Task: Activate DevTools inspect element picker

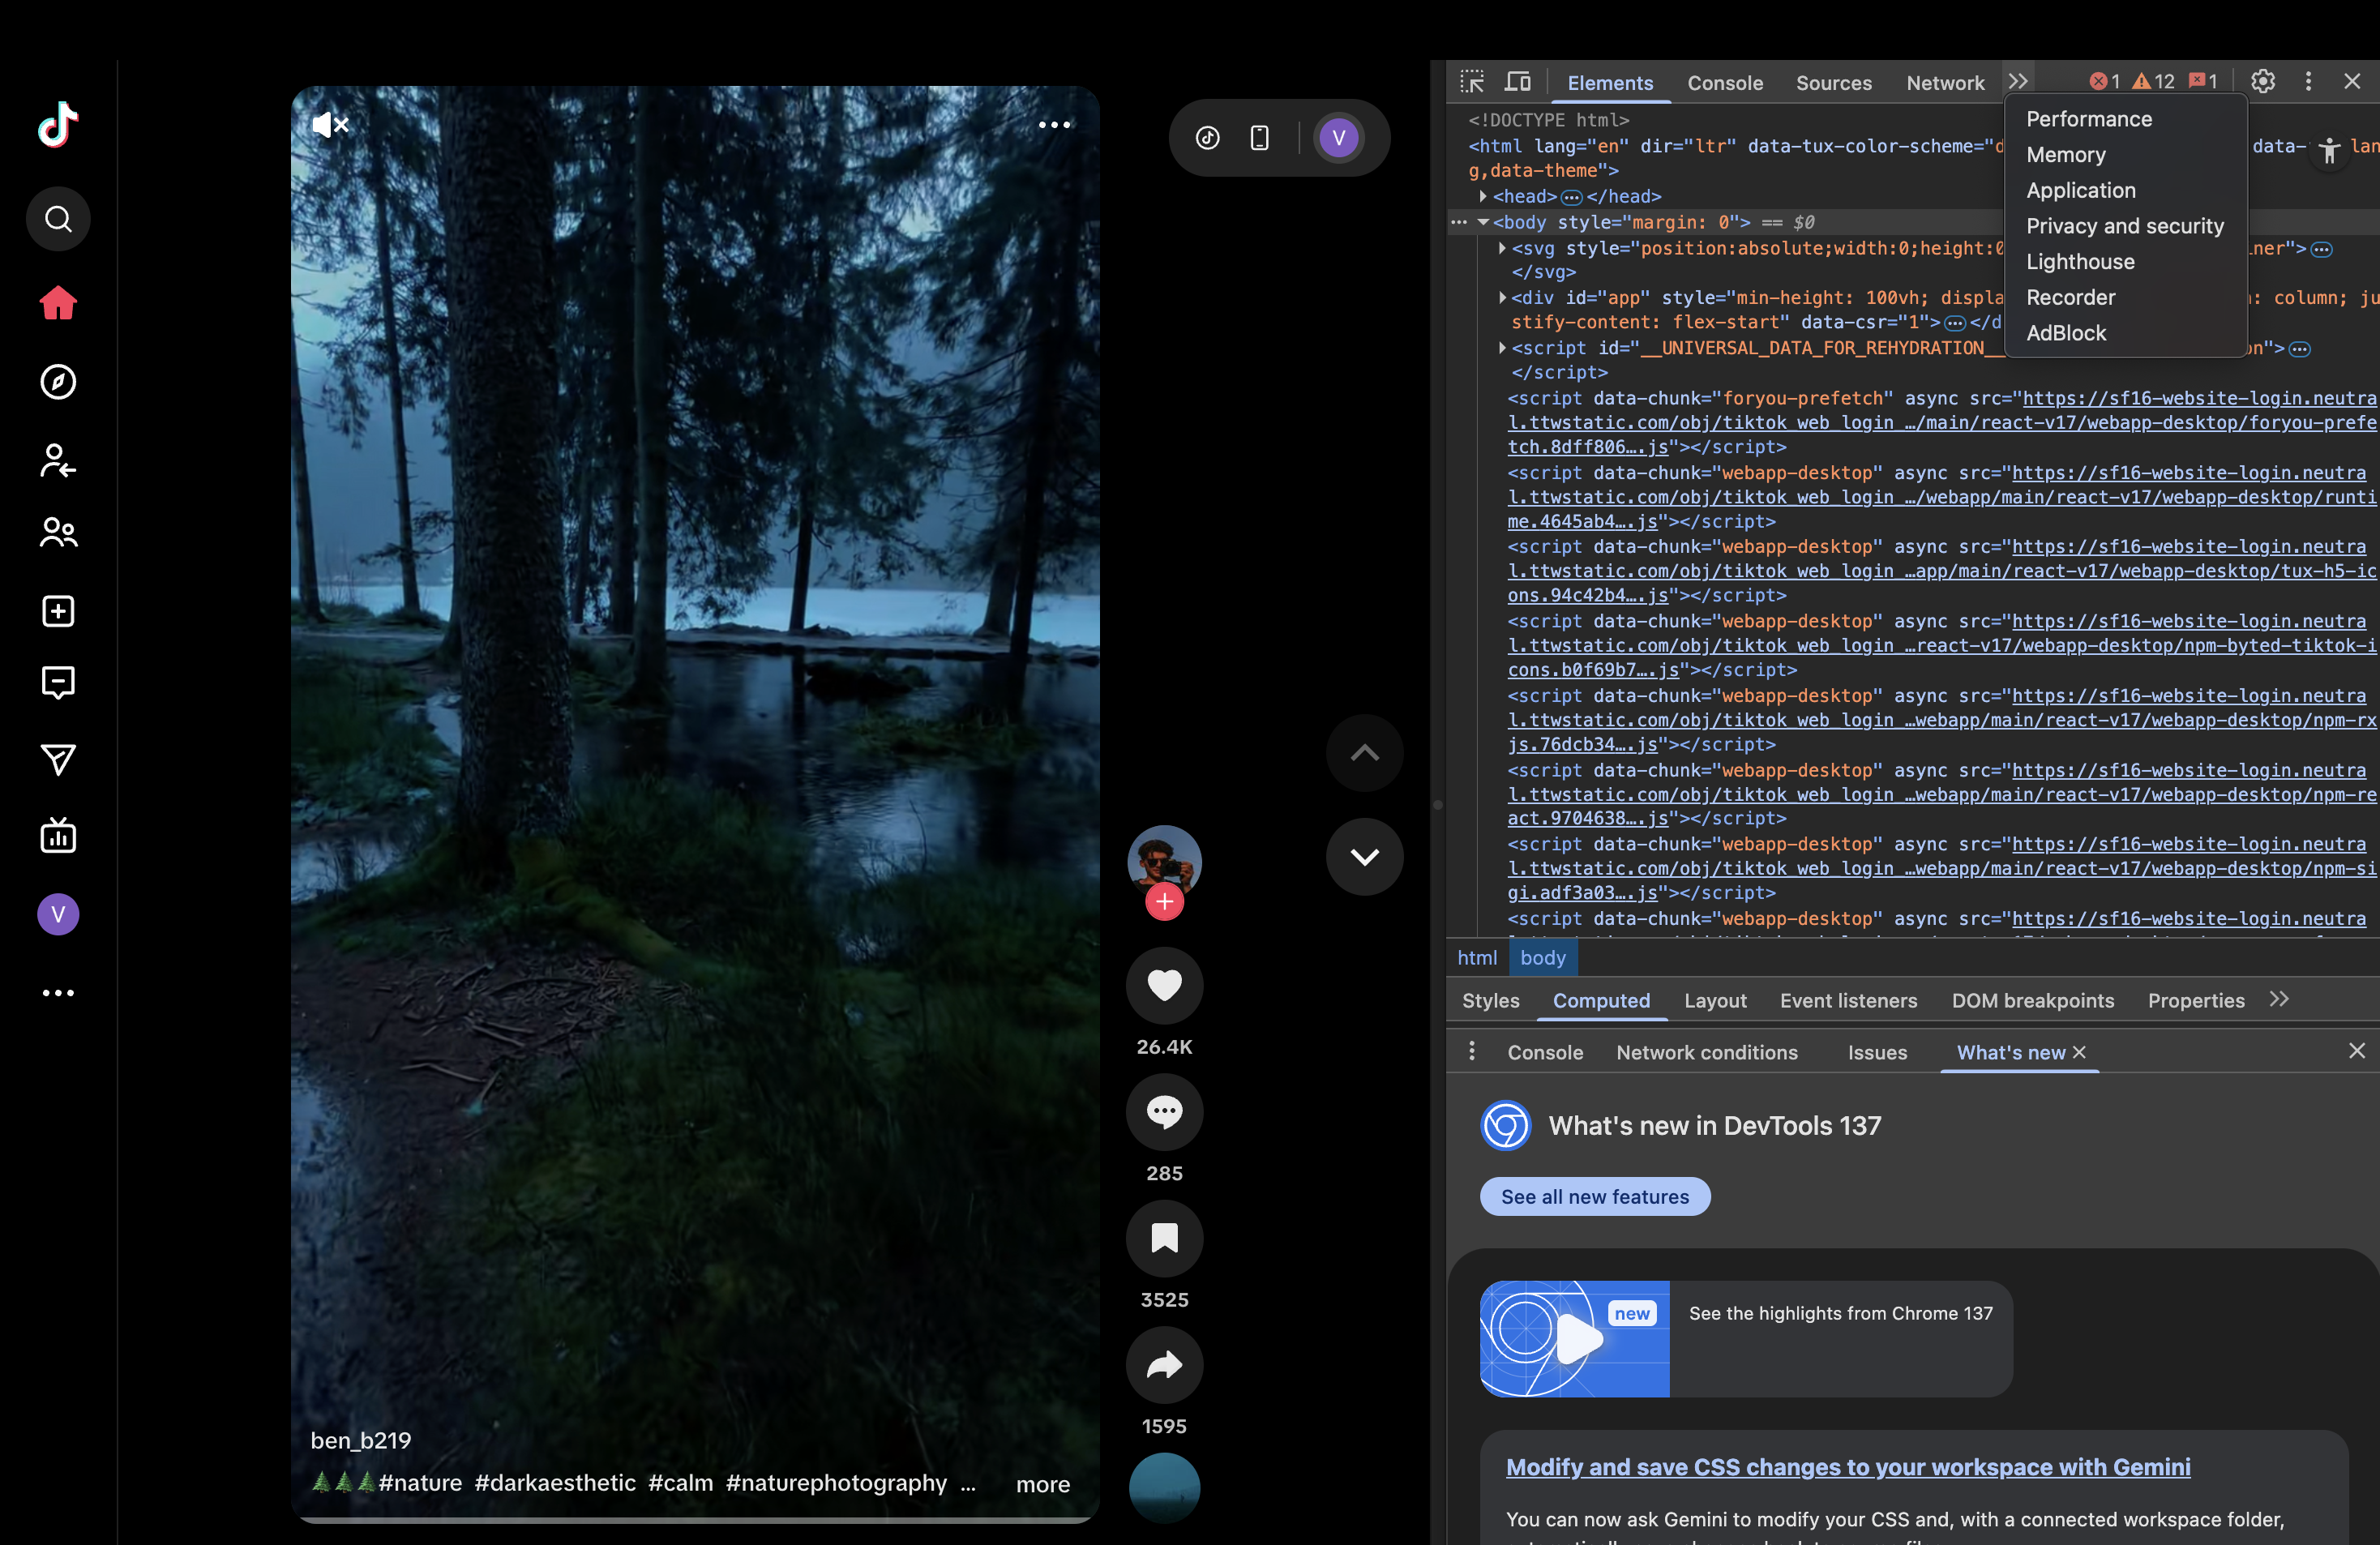Action: coord(1472,82)
